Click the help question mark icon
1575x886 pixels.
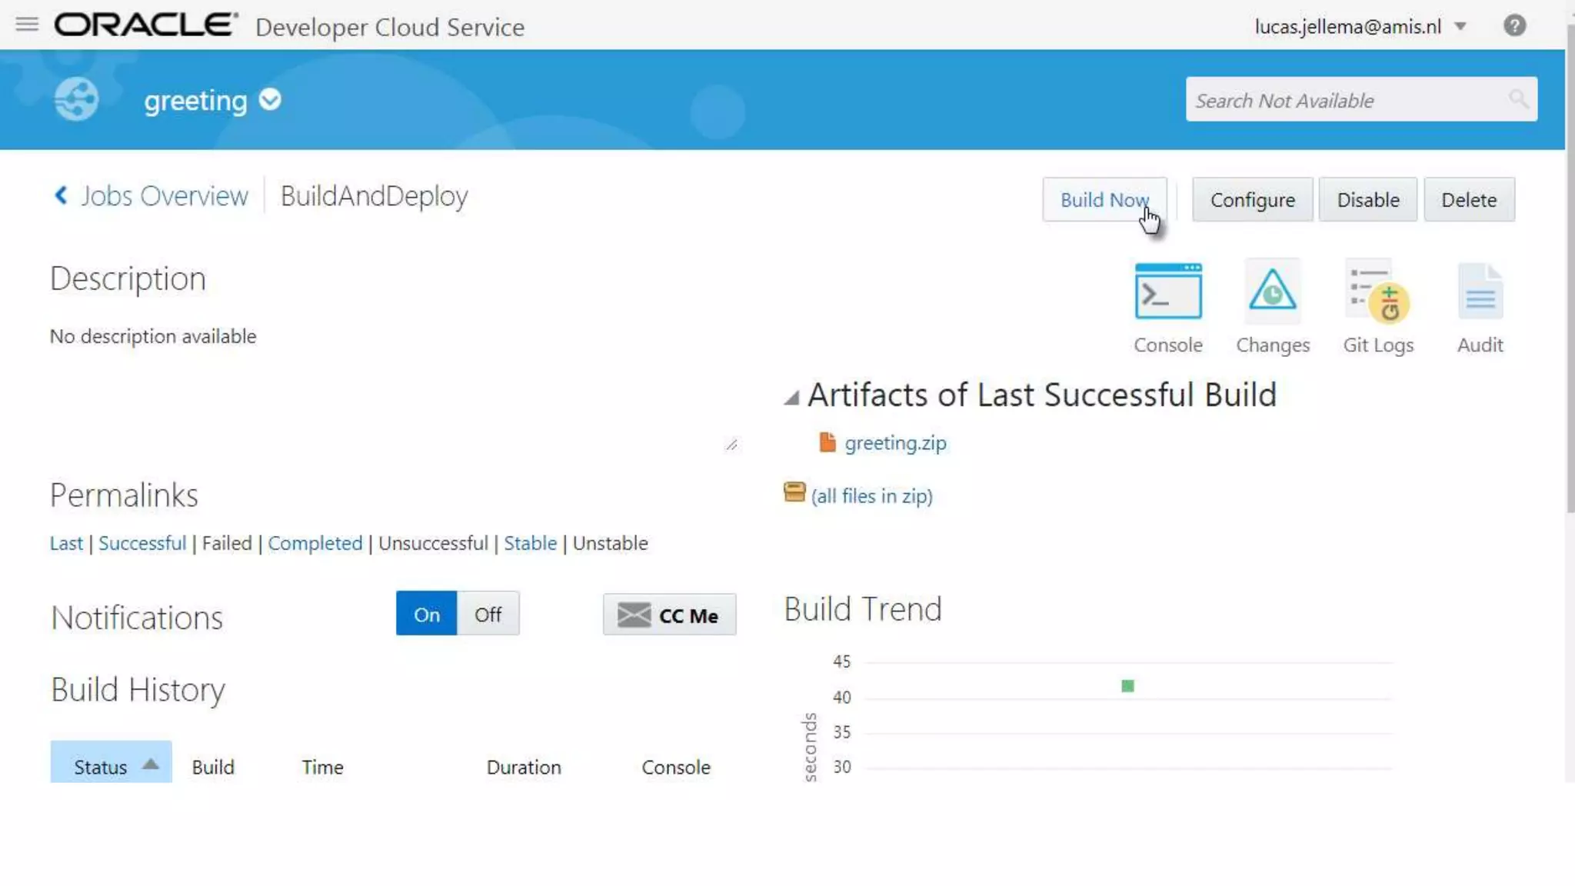pos(1514,26)
